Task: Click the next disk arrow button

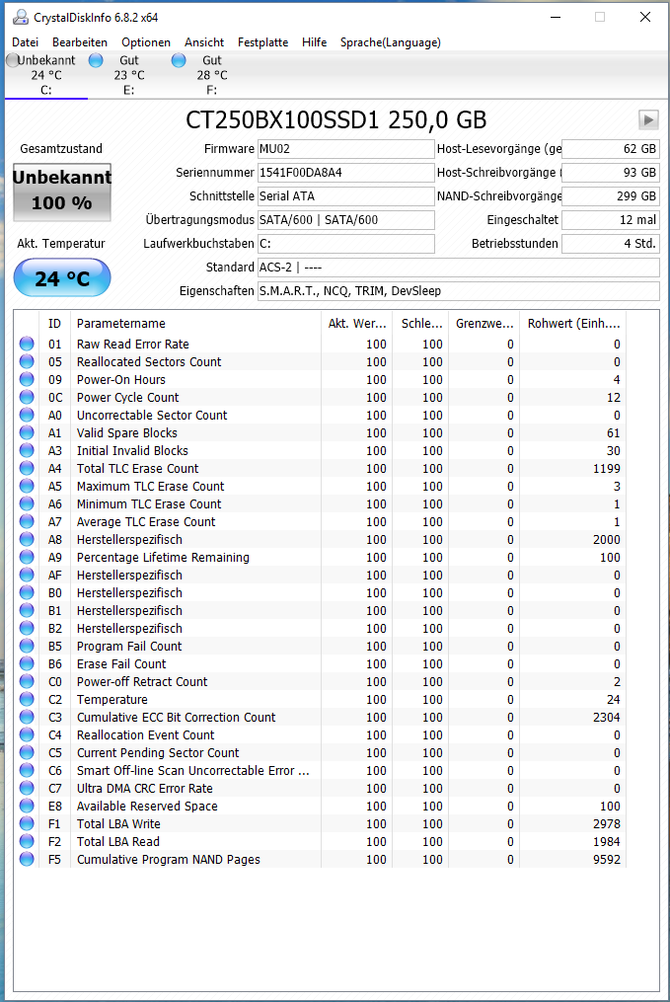Action: (x=648, y=119)
